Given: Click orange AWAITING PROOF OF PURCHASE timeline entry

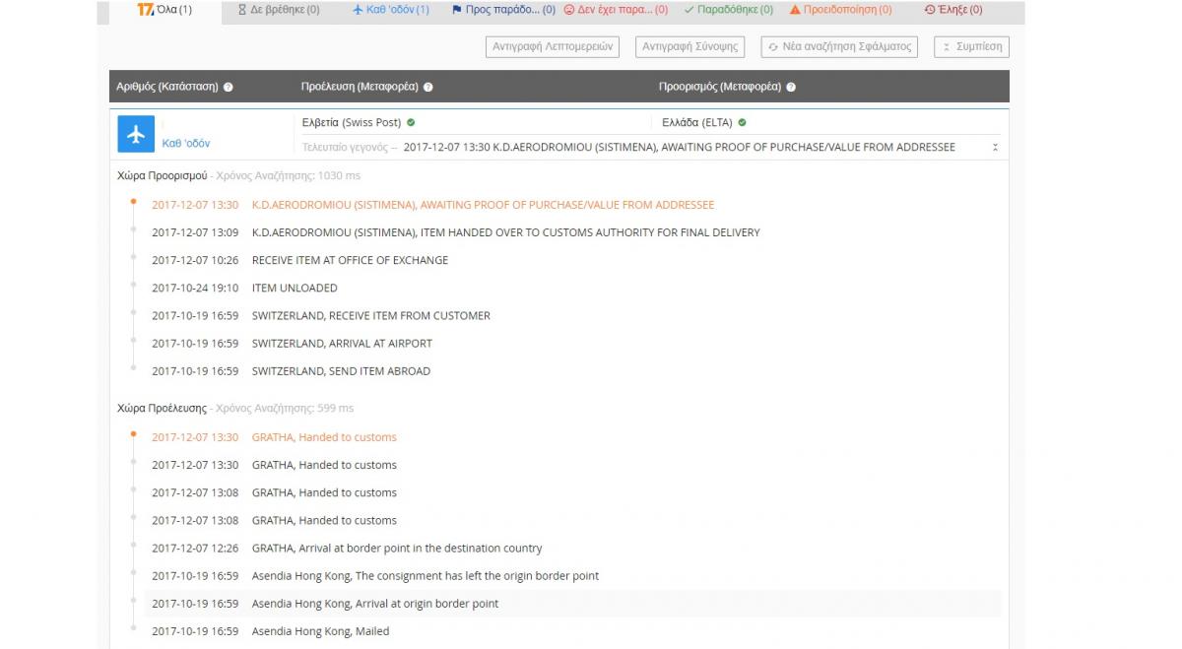Looking at the screenshot, I should [x=483, y=205].
